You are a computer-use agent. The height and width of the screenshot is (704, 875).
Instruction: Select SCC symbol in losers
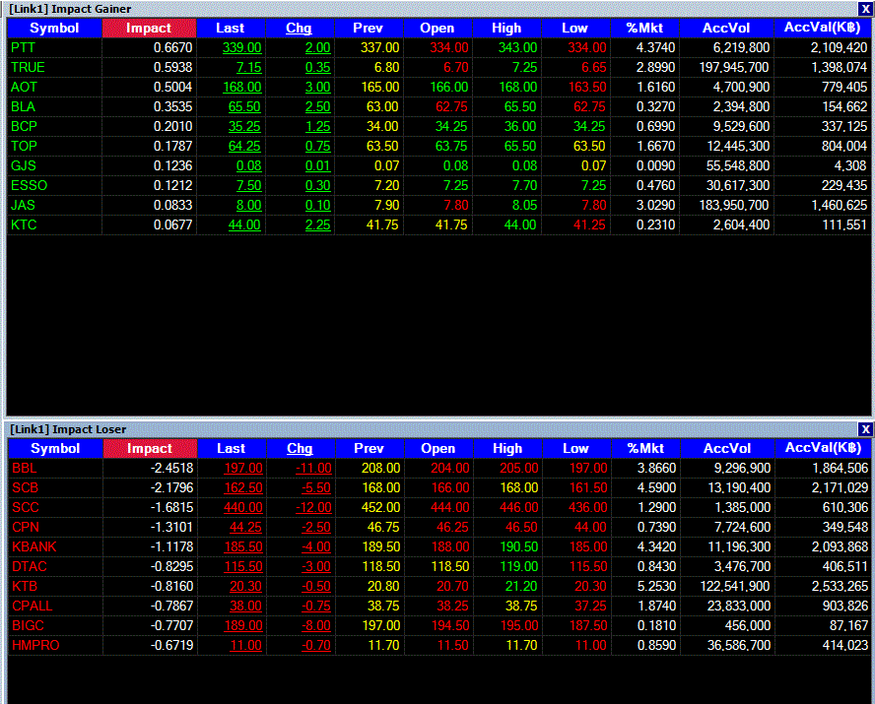26,507
